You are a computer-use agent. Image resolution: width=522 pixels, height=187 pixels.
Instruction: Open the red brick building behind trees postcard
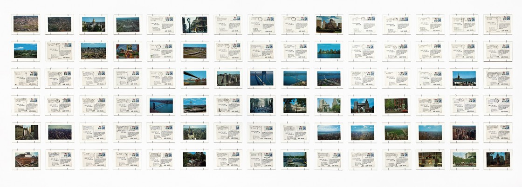[396, 106]
